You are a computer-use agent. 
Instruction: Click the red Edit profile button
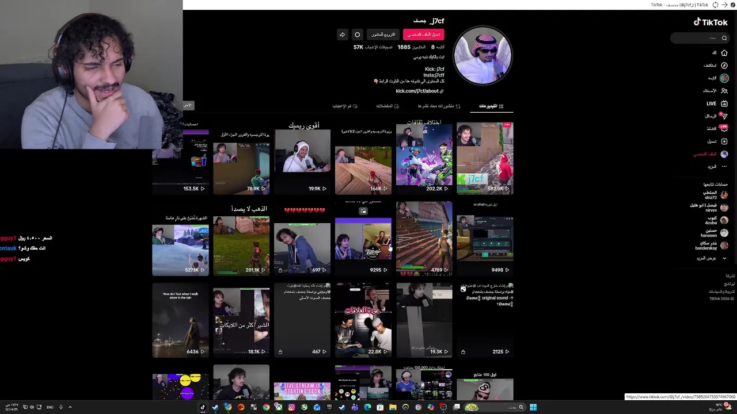point(423,34)
